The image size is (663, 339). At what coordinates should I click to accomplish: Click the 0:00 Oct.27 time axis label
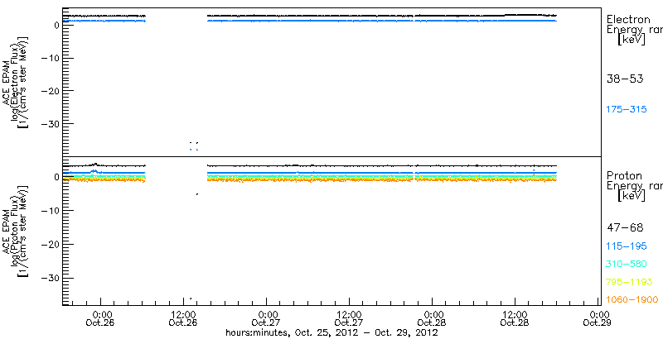pyautogui.click(x=266, y=319)
